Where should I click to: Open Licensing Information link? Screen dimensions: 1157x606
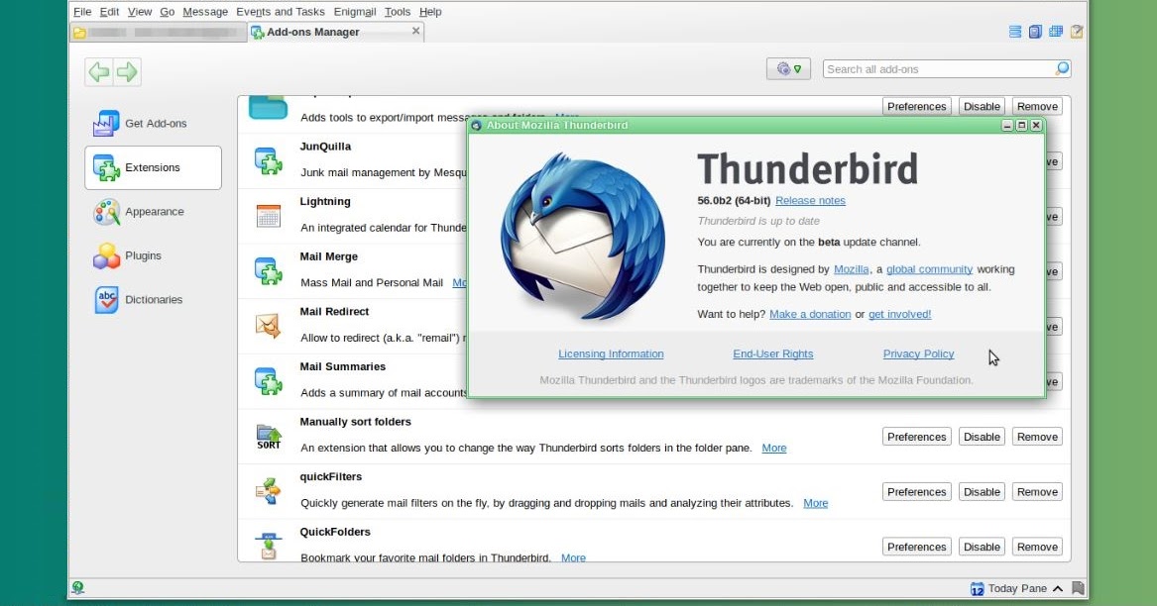611,353
